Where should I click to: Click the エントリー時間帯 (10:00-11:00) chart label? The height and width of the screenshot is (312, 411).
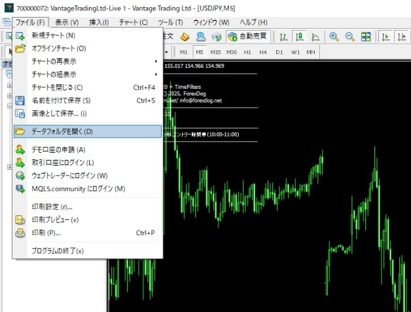(205, 134)
